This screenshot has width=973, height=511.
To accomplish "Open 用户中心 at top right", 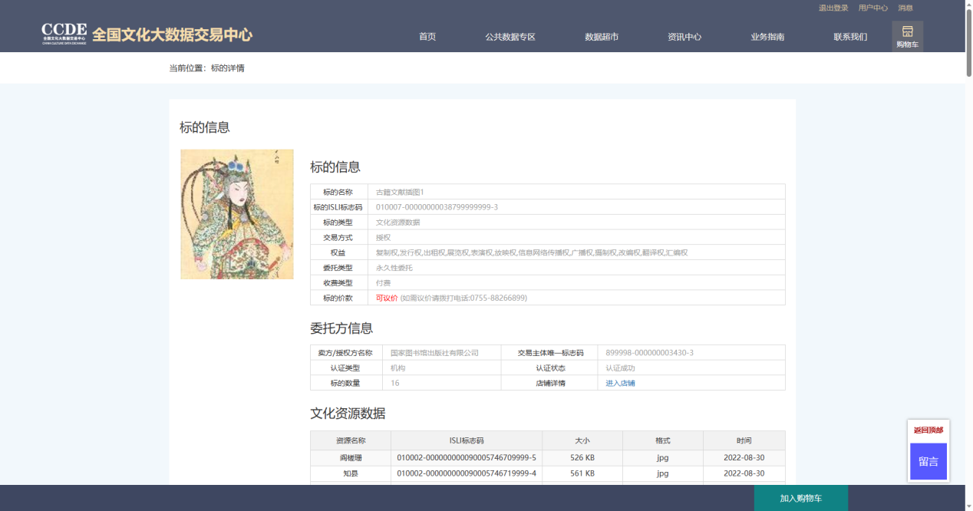I will [873, 8].
